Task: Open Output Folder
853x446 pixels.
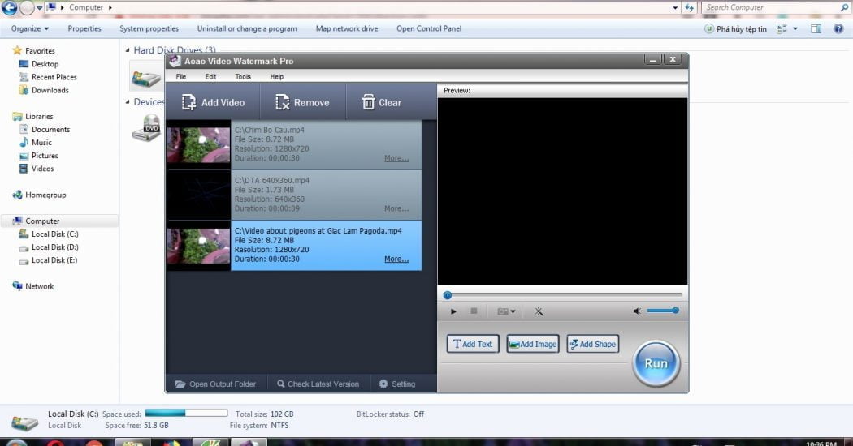Action: click(x=215, y=384)
